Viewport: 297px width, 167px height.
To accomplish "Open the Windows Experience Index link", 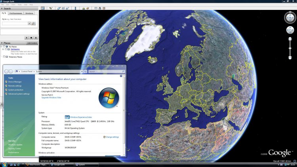I will point(81,117).
